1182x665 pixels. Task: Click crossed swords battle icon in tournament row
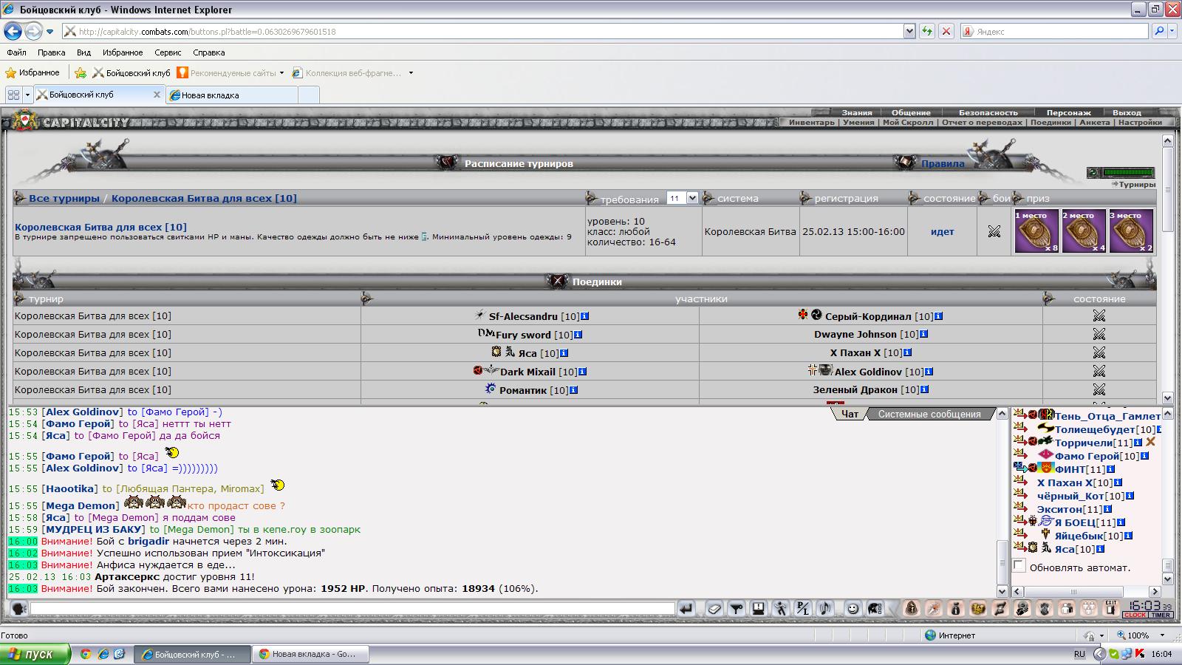coord(994,231)
